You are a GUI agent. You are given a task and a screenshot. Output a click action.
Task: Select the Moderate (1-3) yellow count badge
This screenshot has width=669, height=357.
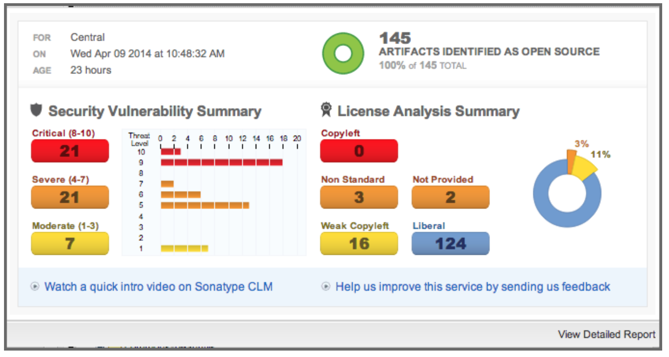click(70, 244)
